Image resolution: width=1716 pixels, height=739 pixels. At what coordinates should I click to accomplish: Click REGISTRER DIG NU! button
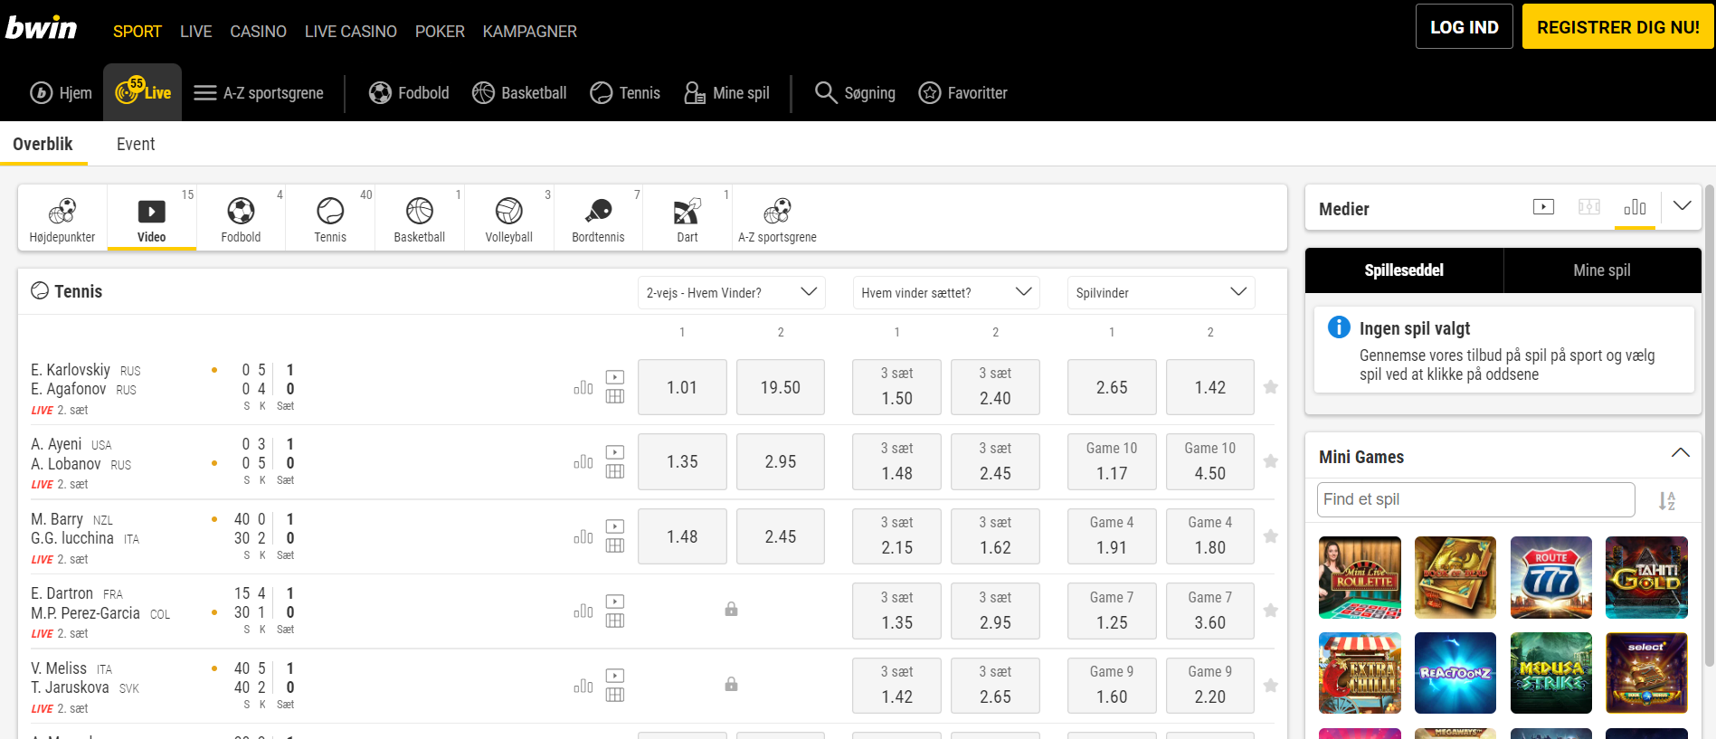(1618, 26)
